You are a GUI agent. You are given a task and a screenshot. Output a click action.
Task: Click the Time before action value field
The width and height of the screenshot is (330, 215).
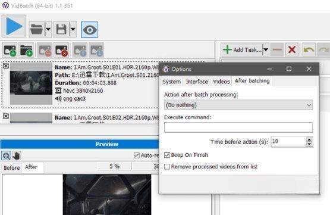[x=288, y=142]
